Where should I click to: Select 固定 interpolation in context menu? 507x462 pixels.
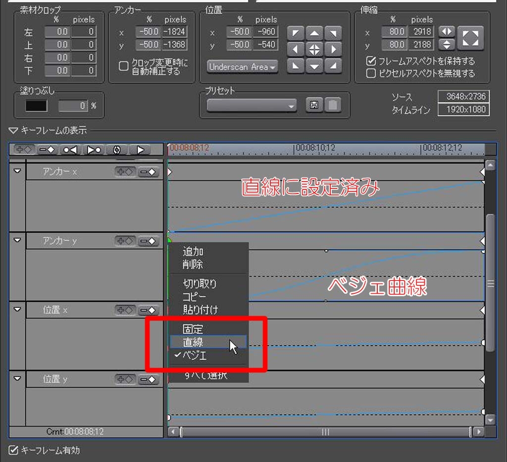click(x=208, y=329)
